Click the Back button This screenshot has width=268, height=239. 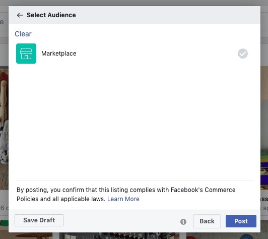pyautogui.click(x=207, y=221)
